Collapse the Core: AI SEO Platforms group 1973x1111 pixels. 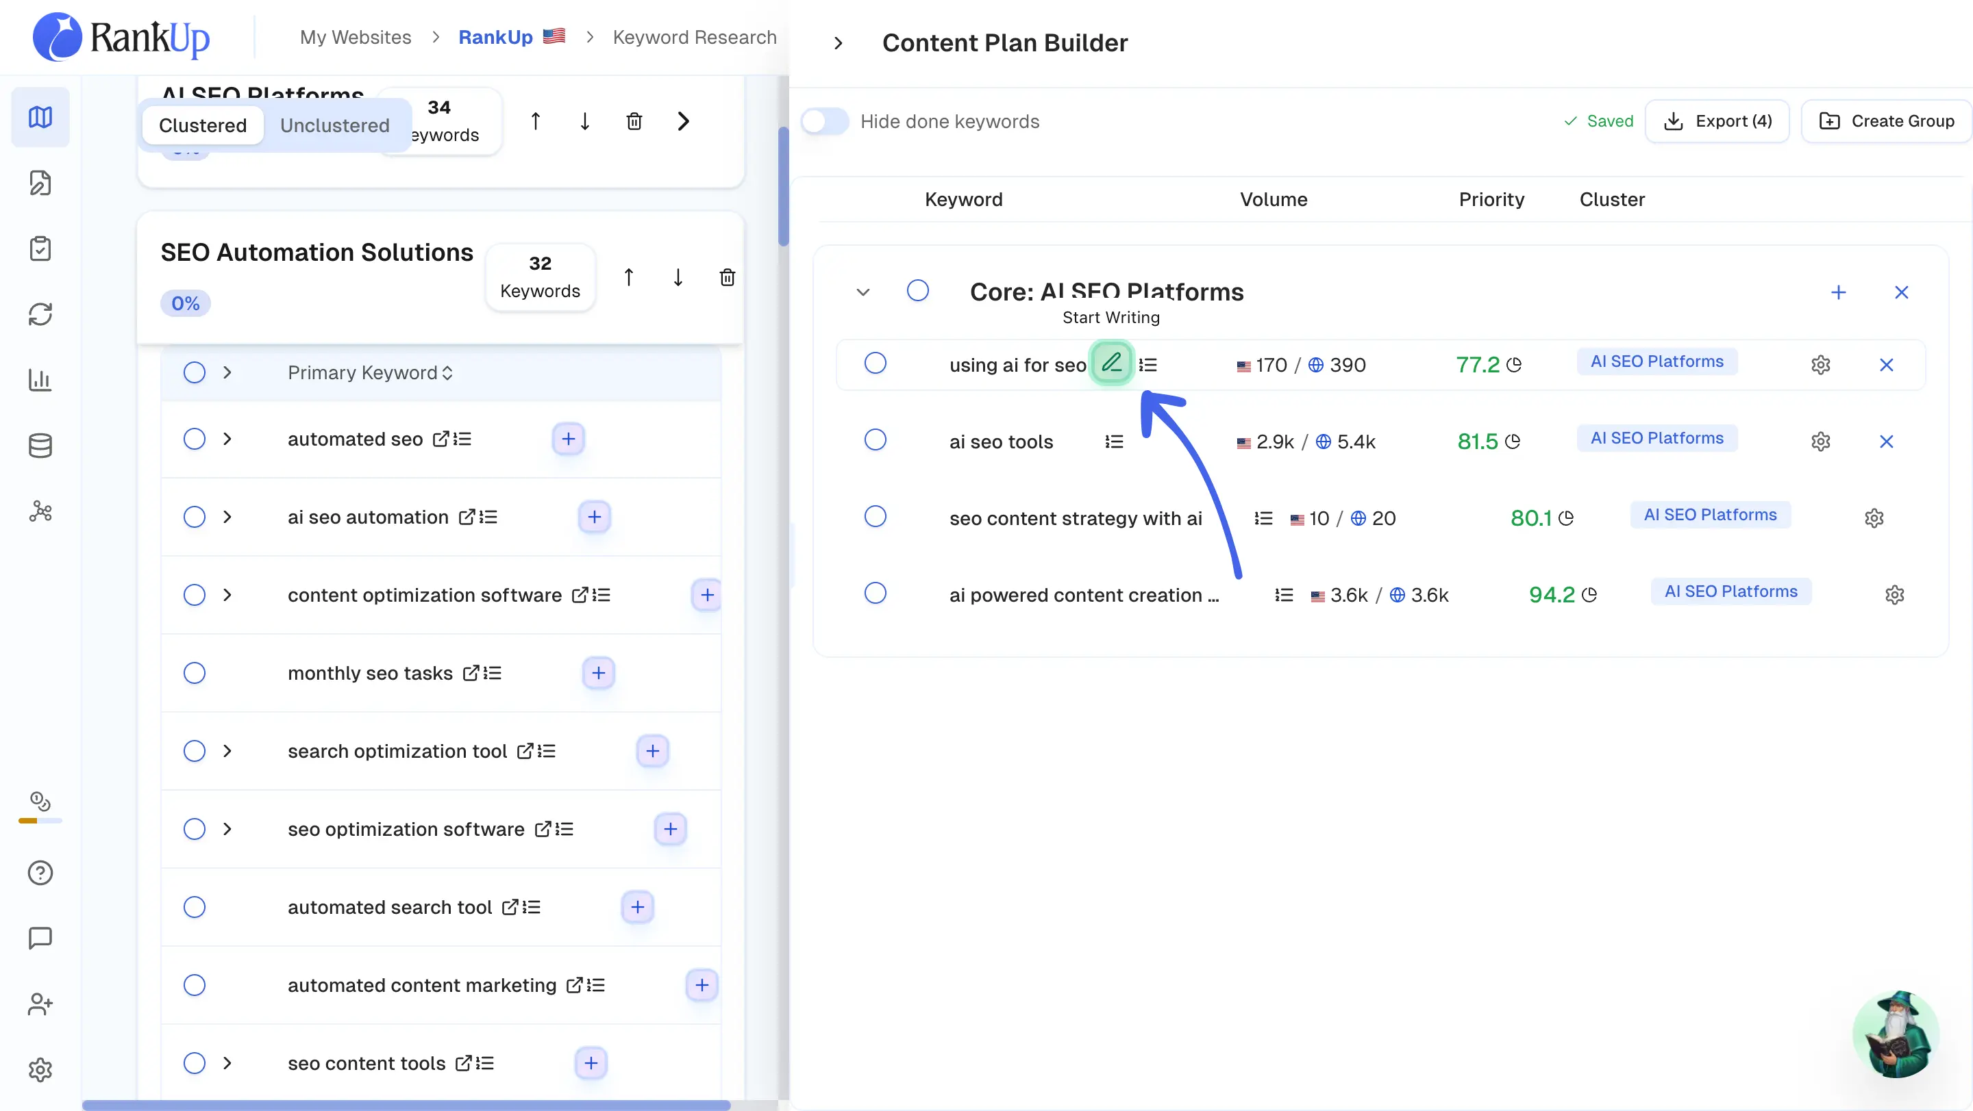(863, 292)
